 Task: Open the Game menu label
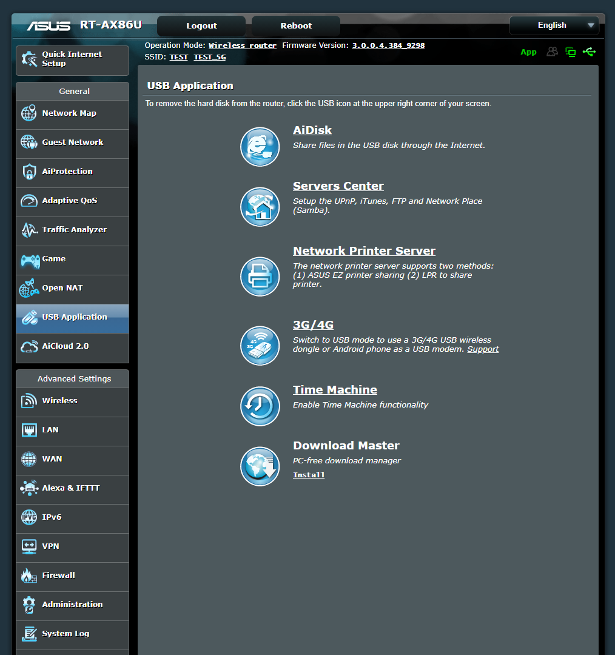click(54, 259)
